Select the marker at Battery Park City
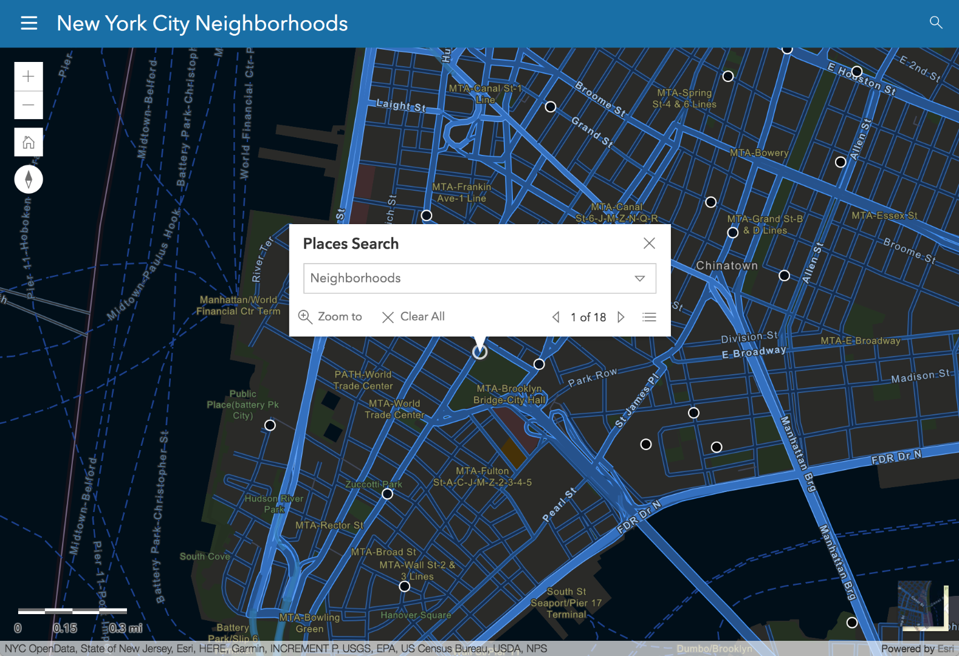This screenshot has width=959, height=656. pos(270,425)
